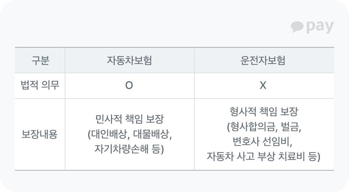Select the 운전자보험 column header

click(263, 60)
